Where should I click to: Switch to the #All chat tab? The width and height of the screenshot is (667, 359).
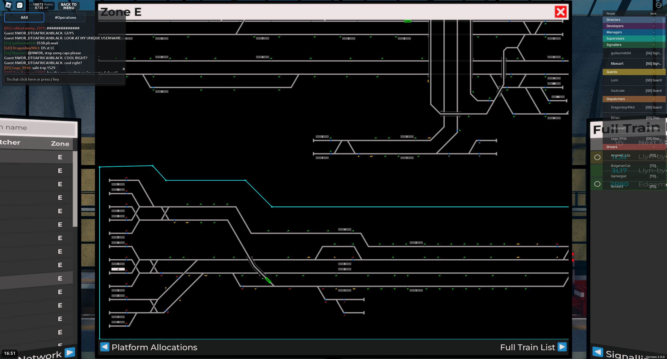24,17
